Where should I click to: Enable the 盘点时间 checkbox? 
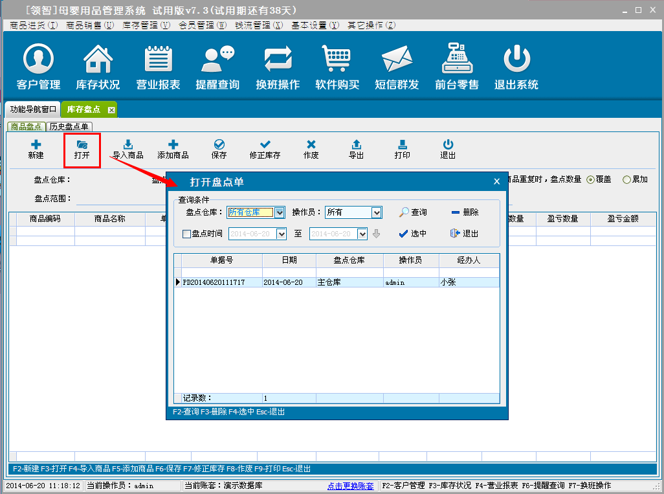point(187,234)
